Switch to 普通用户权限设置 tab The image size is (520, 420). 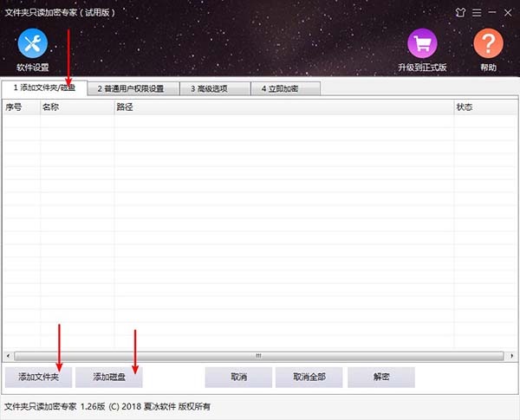click(136, 88)
